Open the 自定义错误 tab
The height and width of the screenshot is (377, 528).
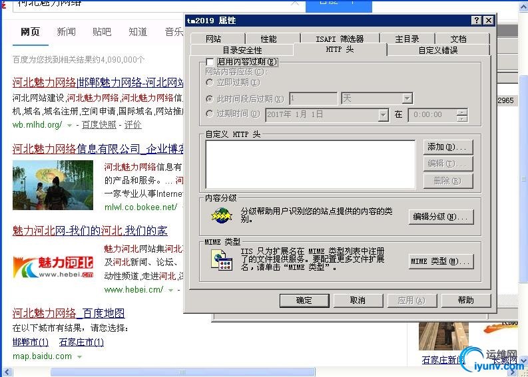[x=438, y=50]
